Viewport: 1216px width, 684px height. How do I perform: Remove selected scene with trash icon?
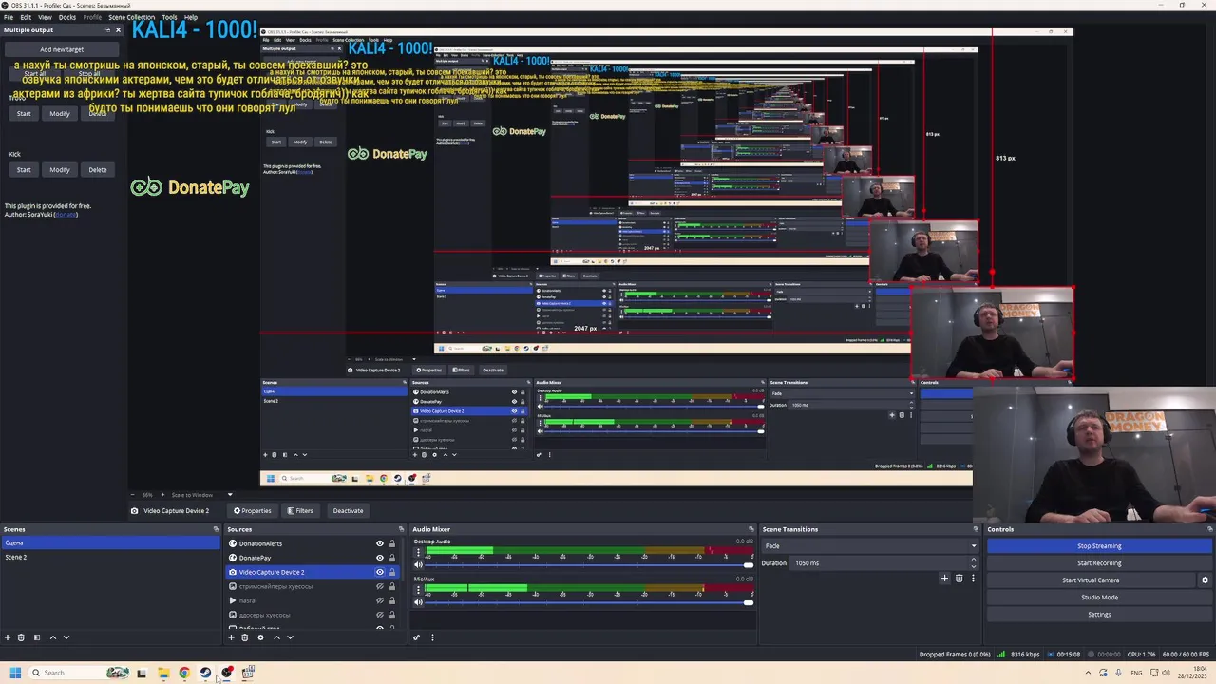click(22, 637)
